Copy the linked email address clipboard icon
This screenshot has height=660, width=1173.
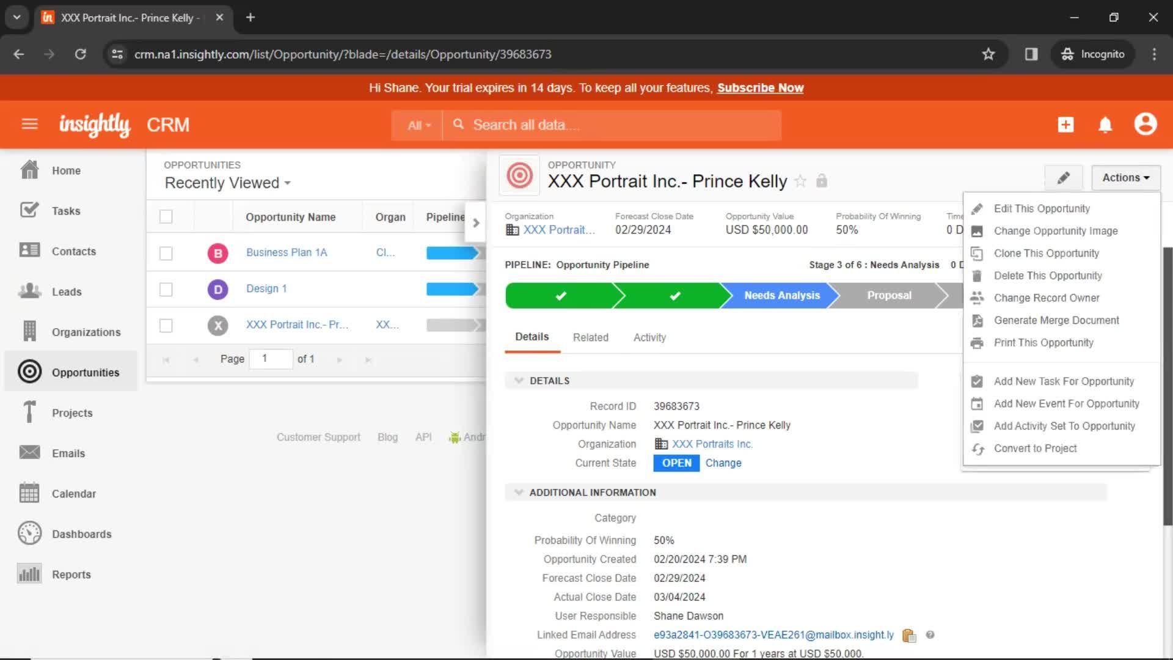pyautogui.click(x=909, y=636)
